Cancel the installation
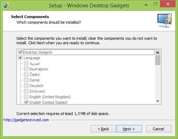 pos(159,129)
